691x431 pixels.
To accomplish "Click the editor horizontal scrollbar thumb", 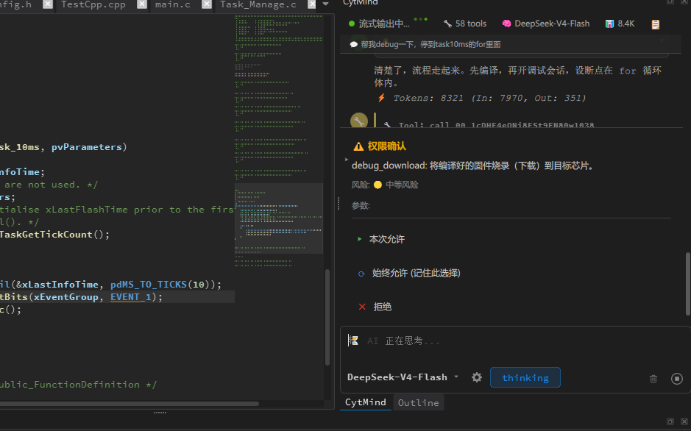I will [129, 403].
